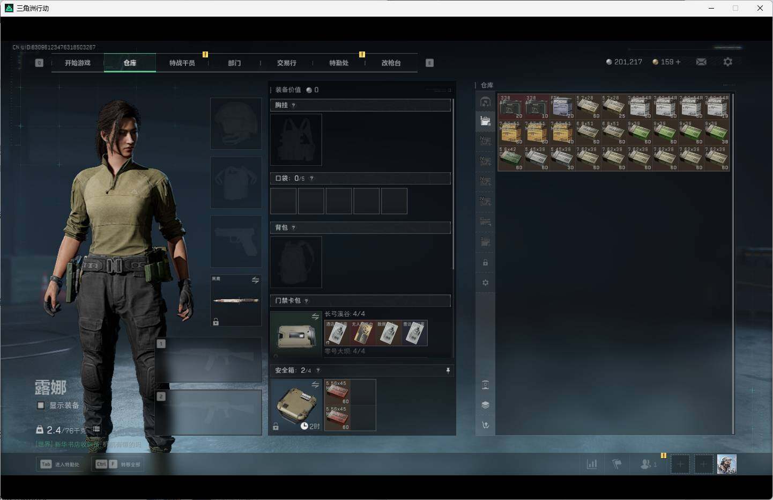Select the empty pistol slot
This screenshot has height=500, width=773.
point(236,242)
